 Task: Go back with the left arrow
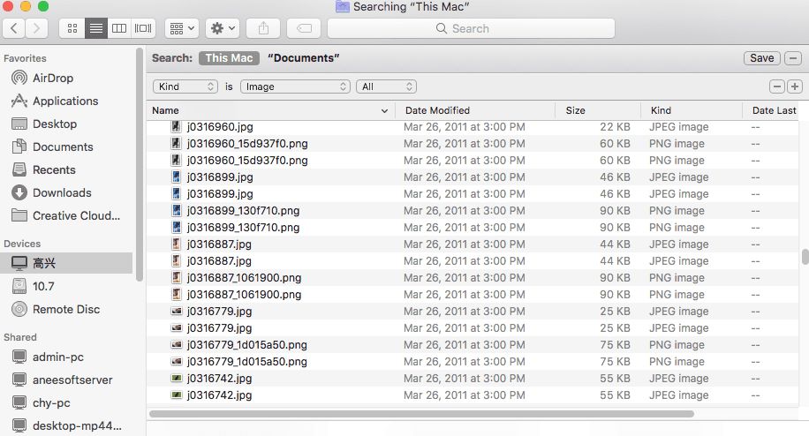pos(15,28)
